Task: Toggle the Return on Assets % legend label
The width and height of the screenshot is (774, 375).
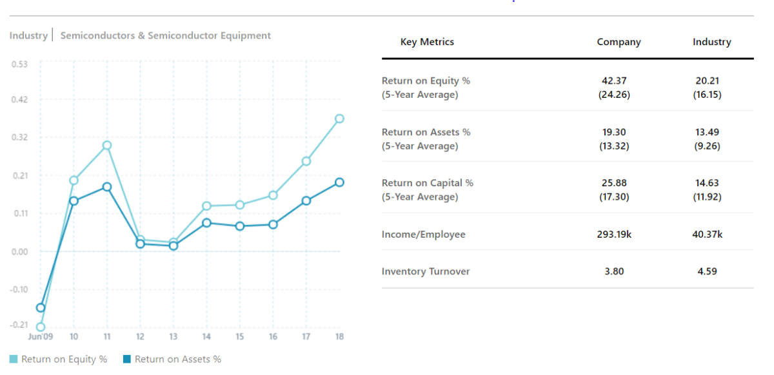Action: 177,360
